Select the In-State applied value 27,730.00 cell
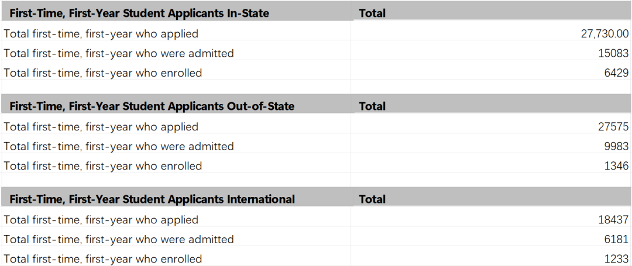Screen dimensions: 632x266 coord(491,33)
